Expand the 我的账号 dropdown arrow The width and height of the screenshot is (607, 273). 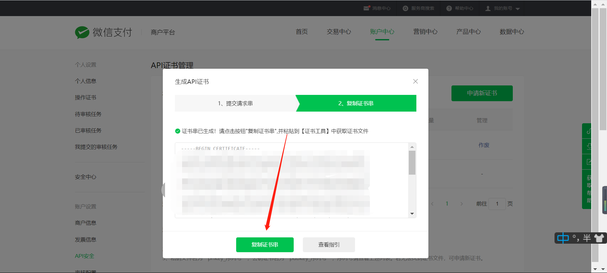coord(518,9)
